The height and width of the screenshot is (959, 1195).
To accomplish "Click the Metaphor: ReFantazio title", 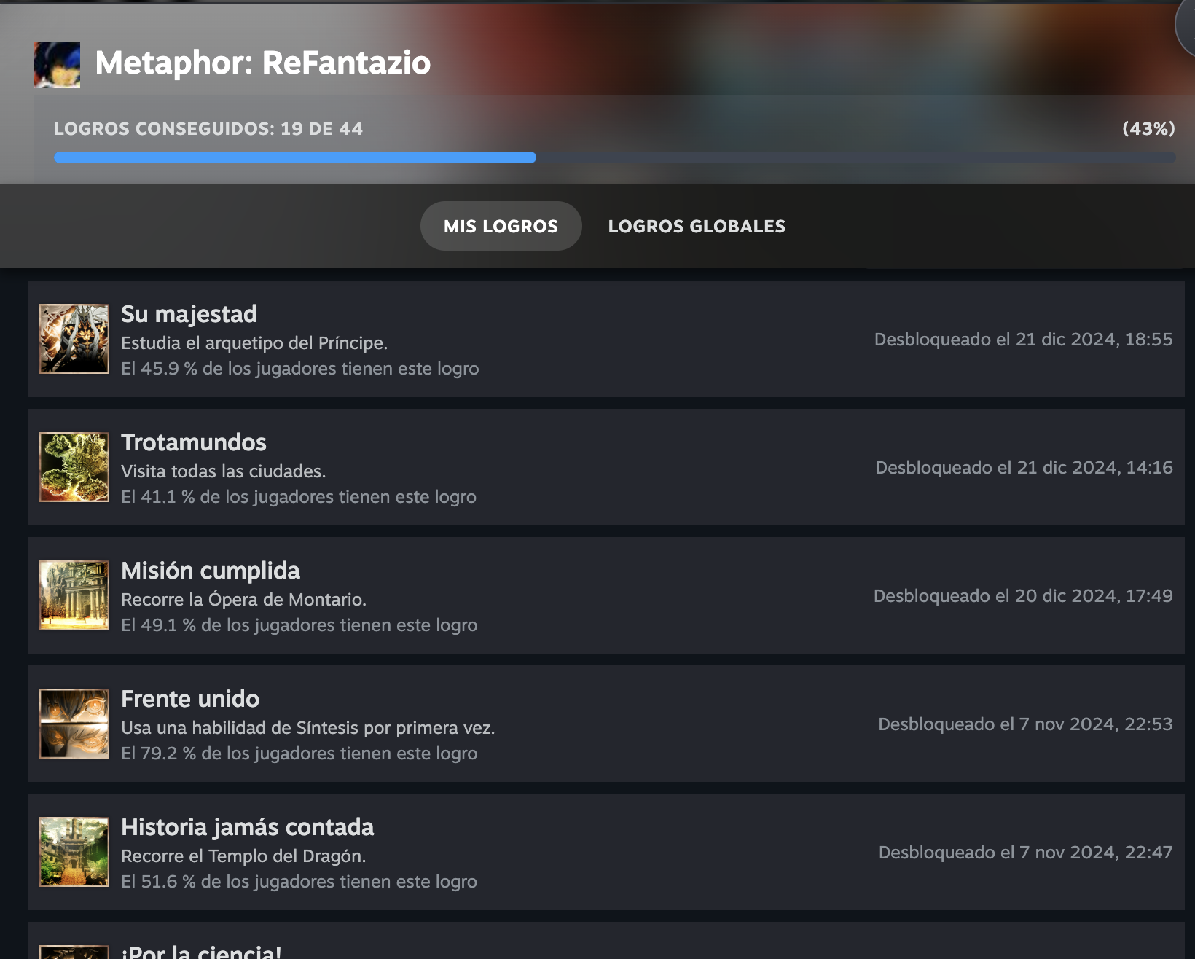I will pos(263,63).
